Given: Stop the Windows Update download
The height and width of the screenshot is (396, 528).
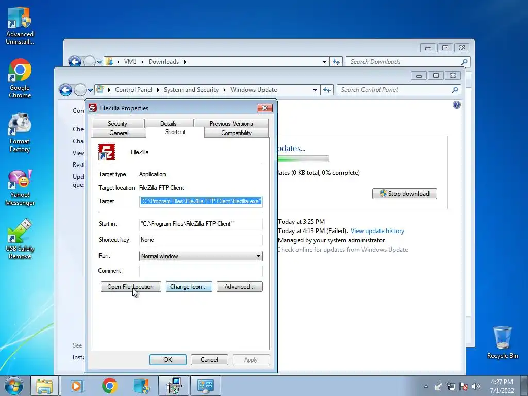Looking at the screenshot, I should [x=404, y=194].
